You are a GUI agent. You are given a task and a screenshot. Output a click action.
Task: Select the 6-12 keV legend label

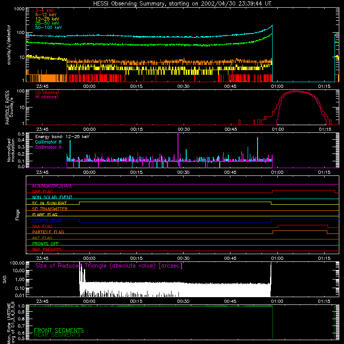pos(46,15)
